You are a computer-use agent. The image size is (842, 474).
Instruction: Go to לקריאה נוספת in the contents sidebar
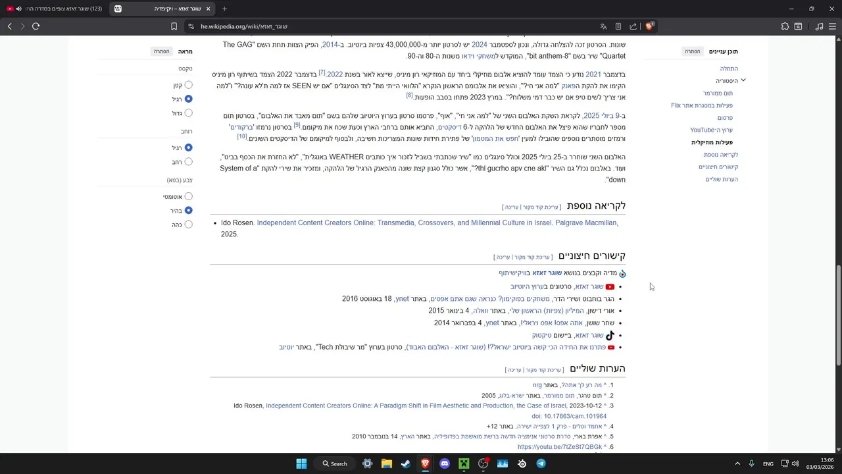(x=721, y=155)
